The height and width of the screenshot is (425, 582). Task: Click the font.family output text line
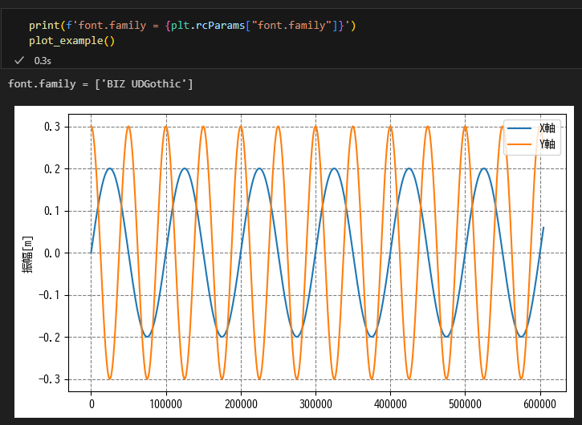click(100, 84)
